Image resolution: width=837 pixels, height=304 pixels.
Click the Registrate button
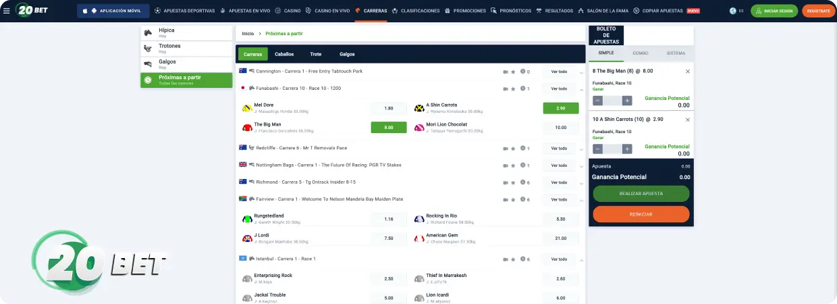tap(818, 11)
